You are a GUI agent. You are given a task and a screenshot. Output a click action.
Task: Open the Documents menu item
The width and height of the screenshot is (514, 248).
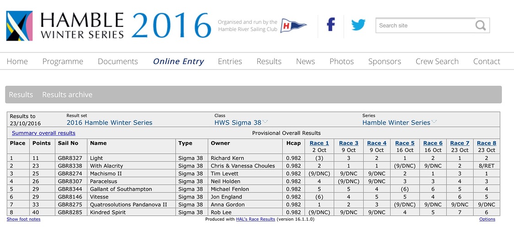coord(118,61)
